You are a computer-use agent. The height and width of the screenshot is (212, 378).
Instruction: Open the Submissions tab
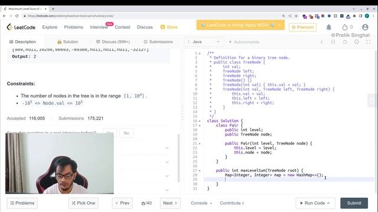pyautogui.click(x=158, y=42)
